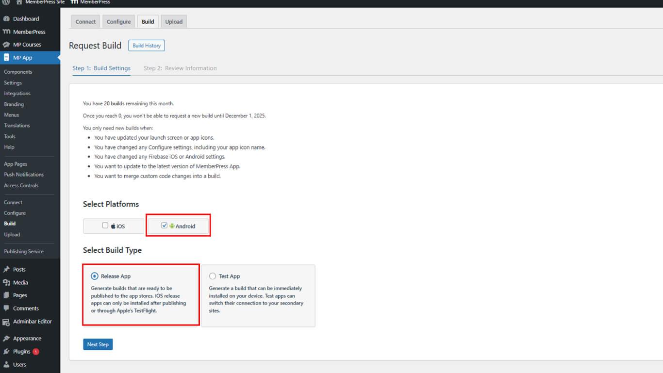Go to Step 2: Review Information

click(180, 68)
